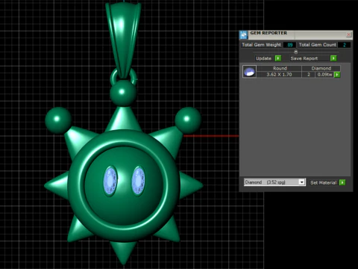
Task: Click the '3.62 X 1.70' size cell
Action: pos(279,75)
